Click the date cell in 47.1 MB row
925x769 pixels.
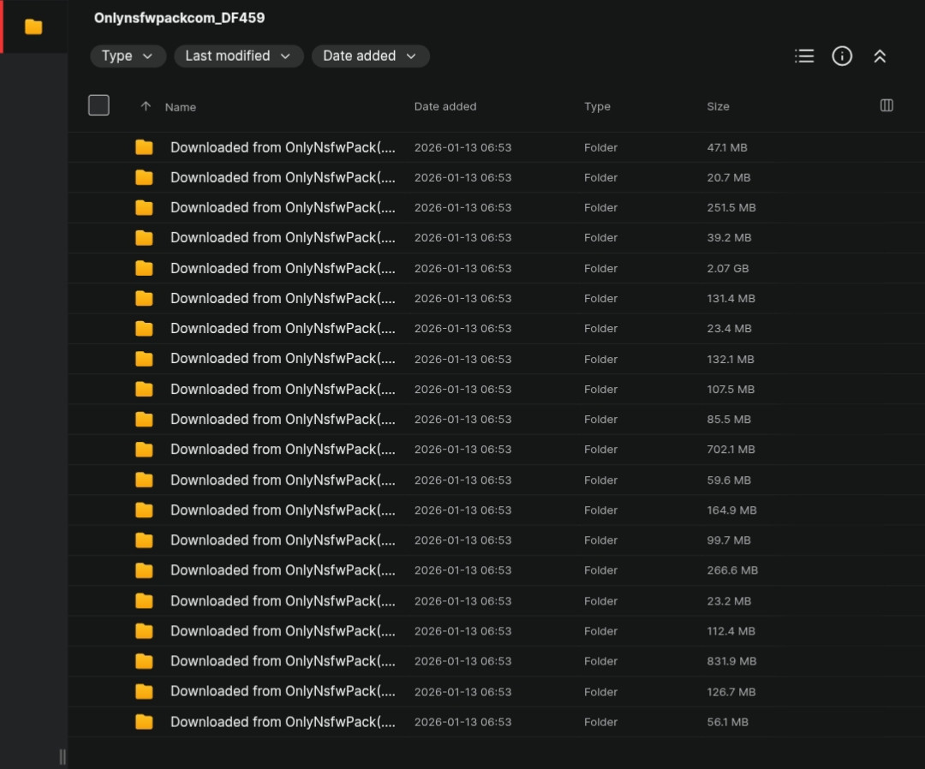[x=462, y=147]
